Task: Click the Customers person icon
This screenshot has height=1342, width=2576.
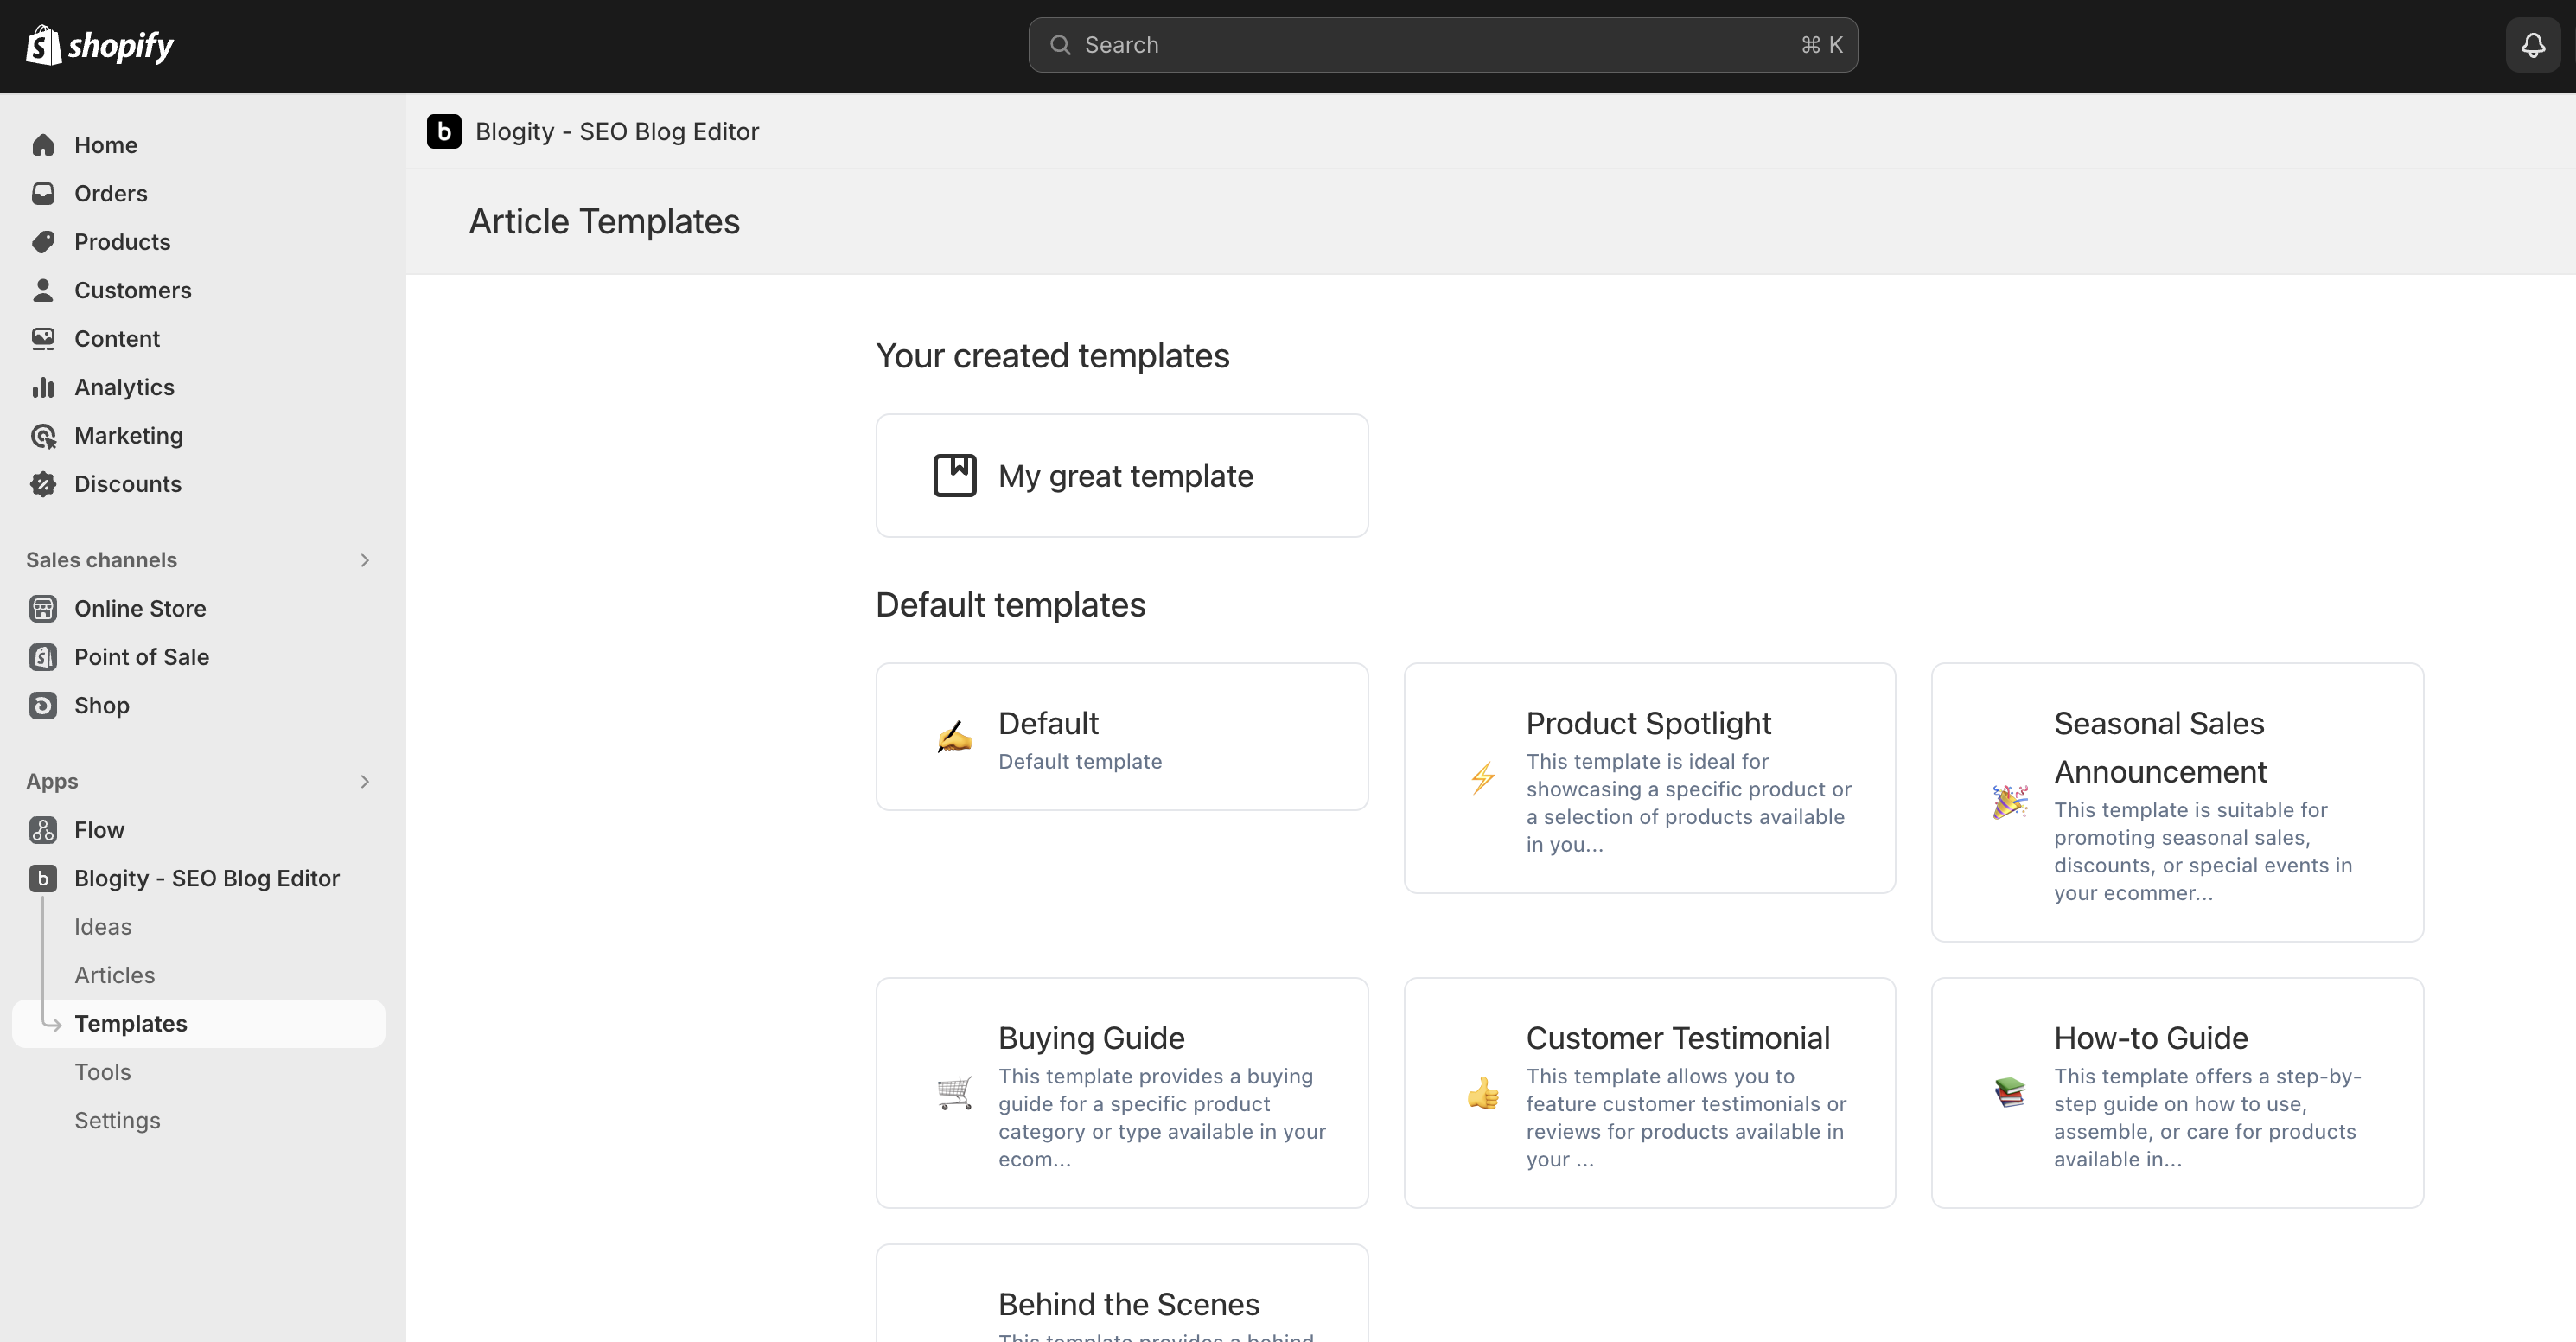Action: click(43, 290)
